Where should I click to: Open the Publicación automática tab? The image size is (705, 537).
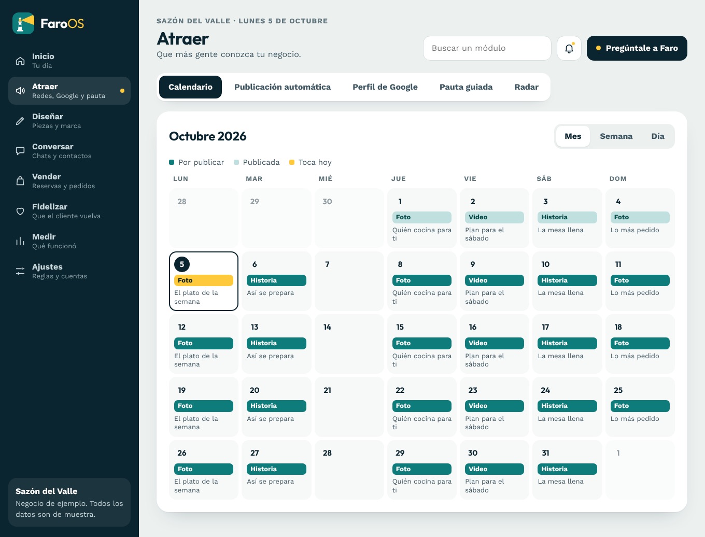pos(283,87)
